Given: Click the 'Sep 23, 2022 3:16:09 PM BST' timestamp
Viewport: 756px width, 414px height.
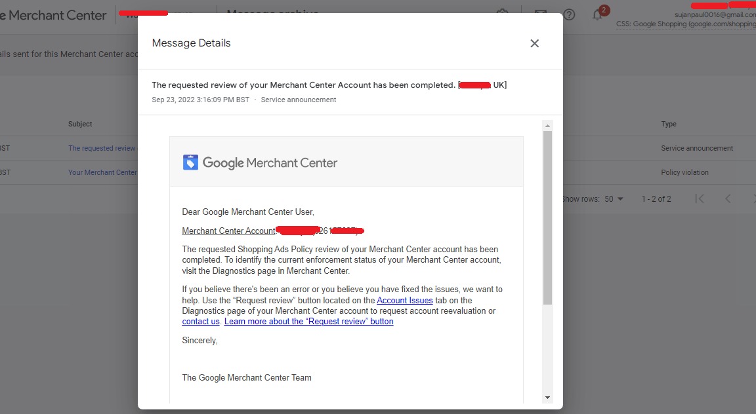Looking at the screenshot, I should tap(201, 100).
